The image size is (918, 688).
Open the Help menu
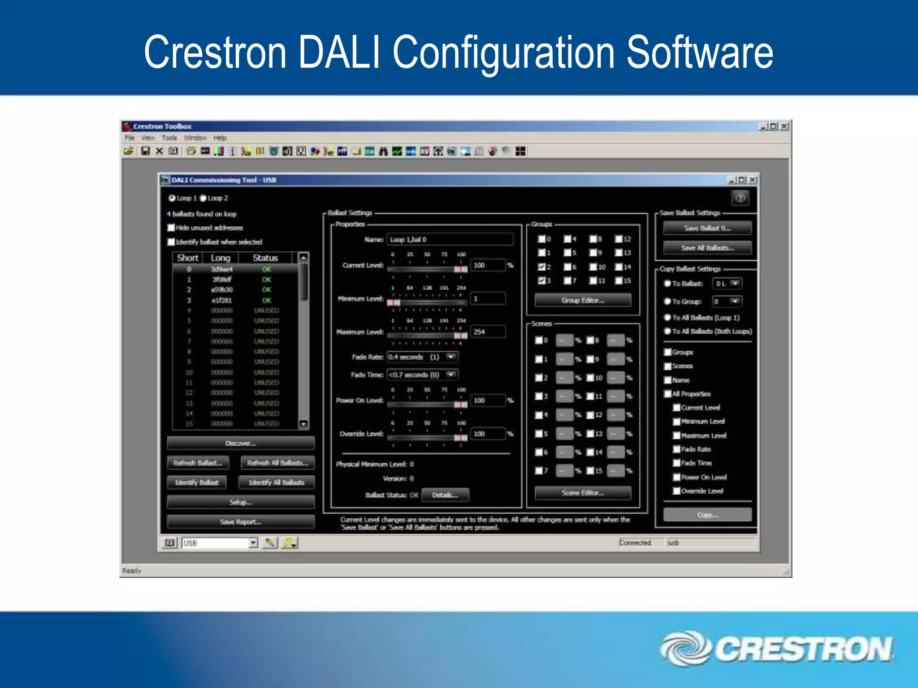tap(220, 138)
